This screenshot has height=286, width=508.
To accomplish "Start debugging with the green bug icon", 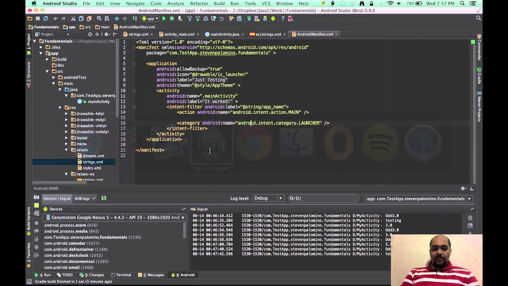I will (x=172, y=19).
